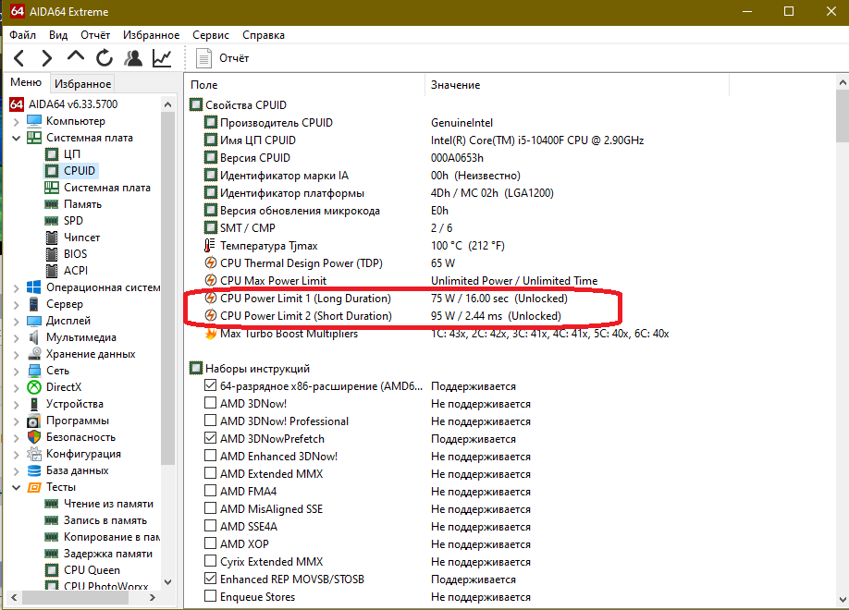This screenshot has height=610, width=849.
Task: Click the sidebar vertical scrollbar up arrow
Action: click(167, 104)
